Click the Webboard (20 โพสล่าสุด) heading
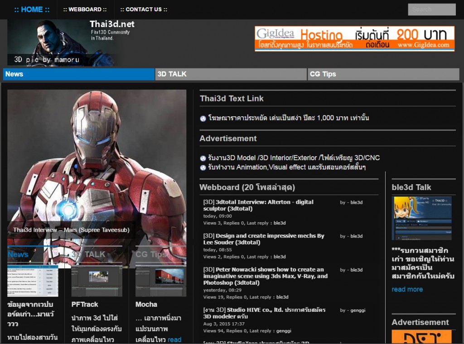464x344 pixels. pyautogui.click(x=247, y=187)
